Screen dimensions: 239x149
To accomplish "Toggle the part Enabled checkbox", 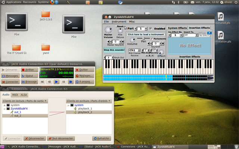I will click(150, 28).
